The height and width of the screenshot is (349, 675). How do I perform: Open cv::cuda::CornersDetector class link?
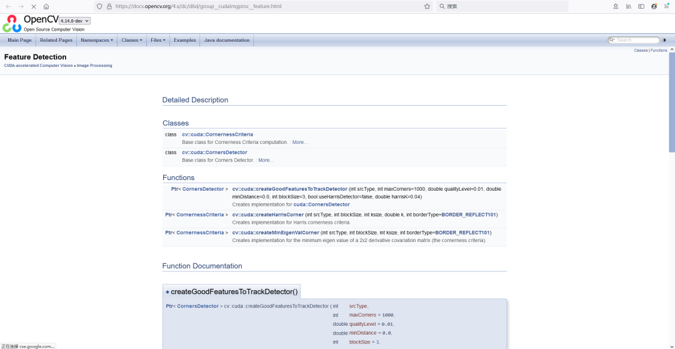[214, 153]
